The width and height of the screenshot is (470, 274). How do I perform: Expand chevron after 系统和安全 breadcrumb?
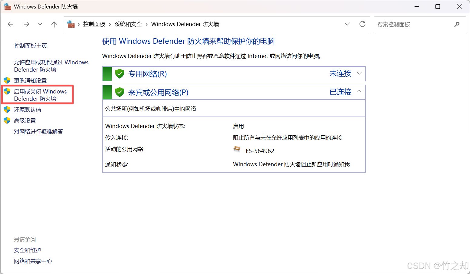point(146,24)
